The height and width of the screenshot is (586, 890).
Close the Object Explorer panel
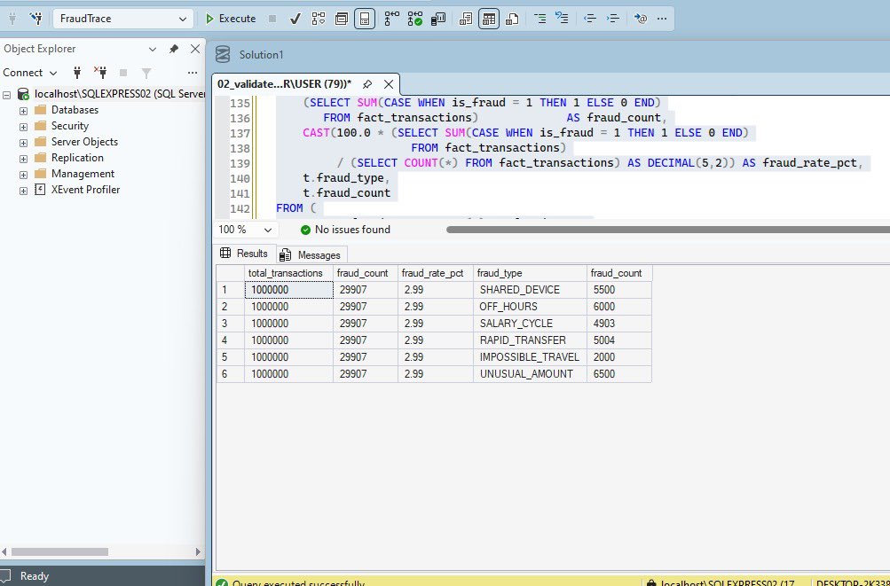[x=194, y=49]
